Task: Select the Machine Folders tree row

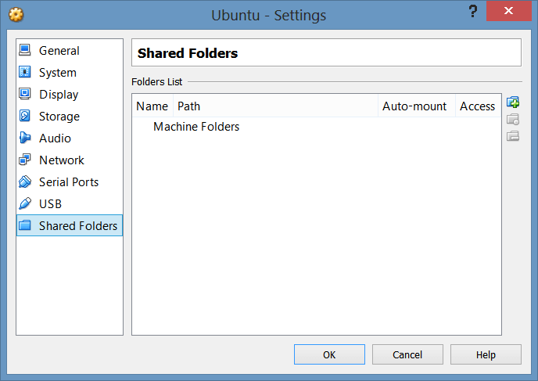Action: pos(317,127)
